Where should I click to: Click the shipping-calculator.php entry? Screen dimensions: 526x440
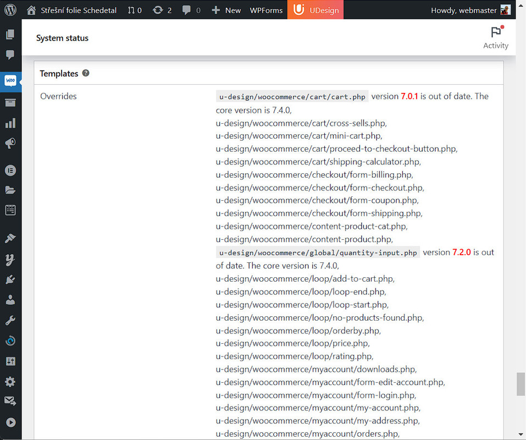point(318,162)
